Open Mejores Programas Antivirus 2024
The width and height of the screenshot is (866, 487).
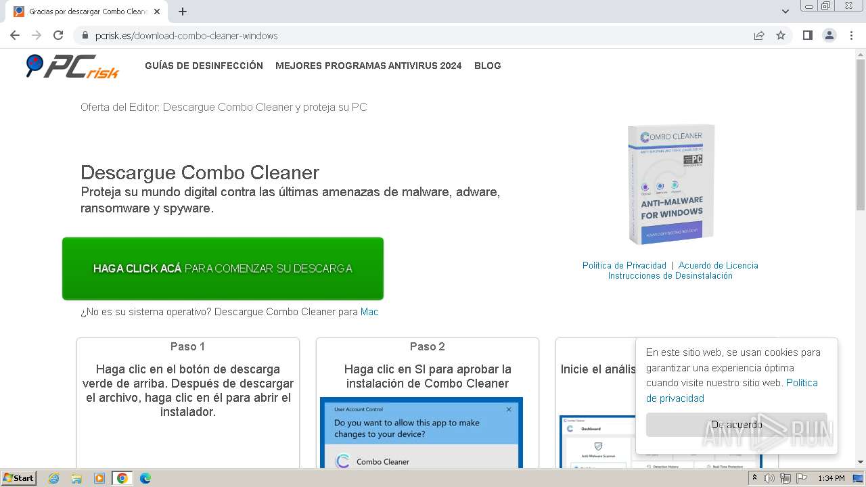[x=368, y=66]
